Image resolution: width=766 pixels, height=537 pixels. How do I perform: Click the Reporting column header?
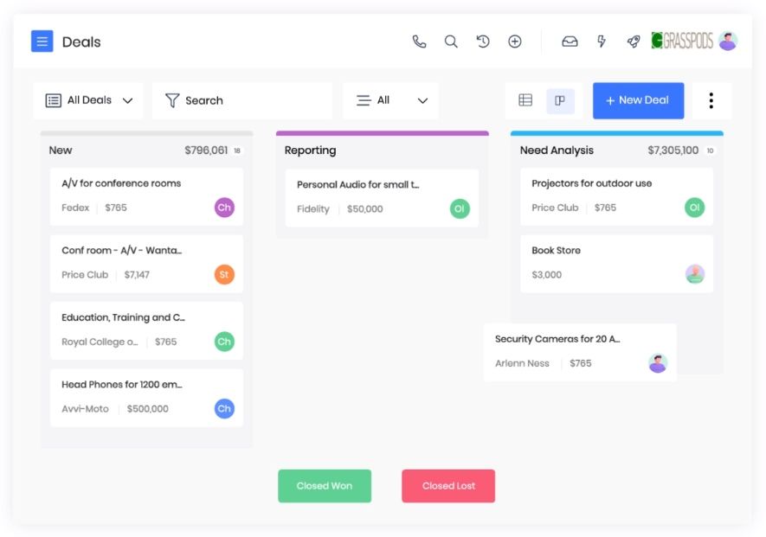[x=310, y=150]
